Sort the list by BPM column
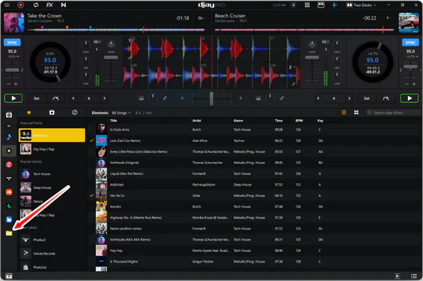Screen dimensions: 423x281 pyautogui.click(x=299, y=120)
